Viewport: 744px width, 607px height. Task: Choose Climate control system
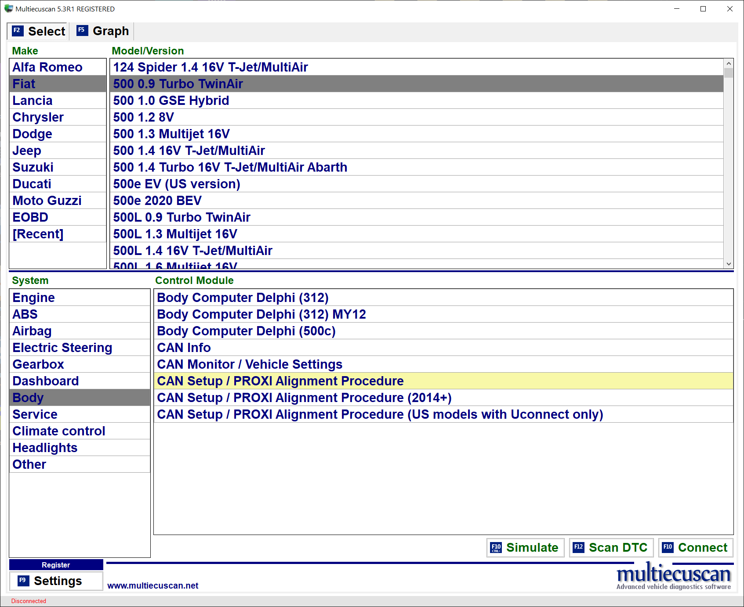pyautogui.click(x=80, y=431)
